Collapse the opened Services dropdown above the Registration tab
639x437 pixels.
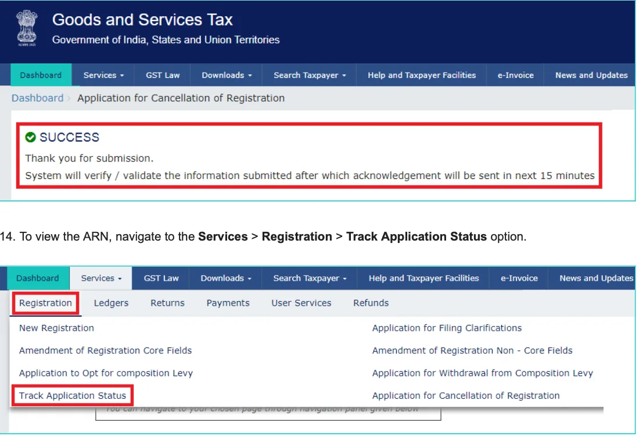coord(101,278)
